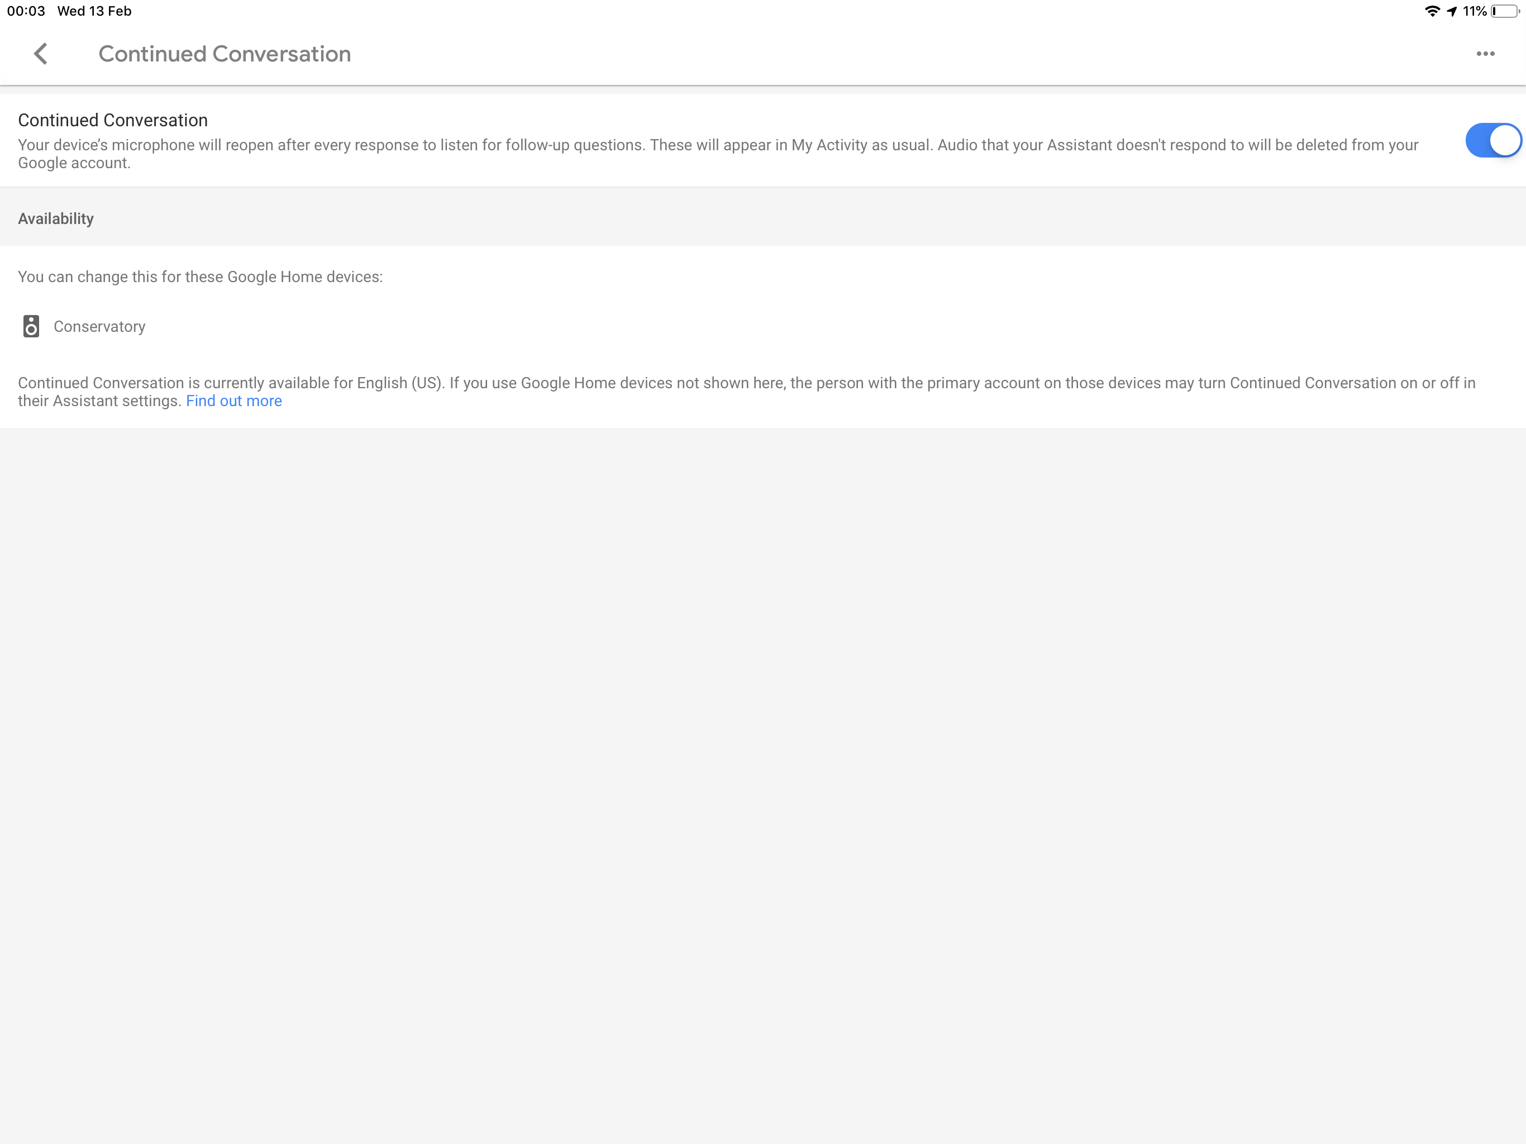Open the three-dot overflow menu
Image resolution: width=1526 pixels, height=1144 pixels.
tap(1485, 54)
